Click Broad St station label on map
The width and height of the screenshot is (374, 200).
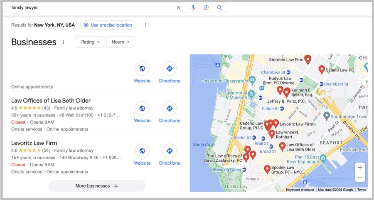click(x=268, y=151)
